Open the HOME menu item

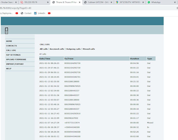click(x=20, y=41)
